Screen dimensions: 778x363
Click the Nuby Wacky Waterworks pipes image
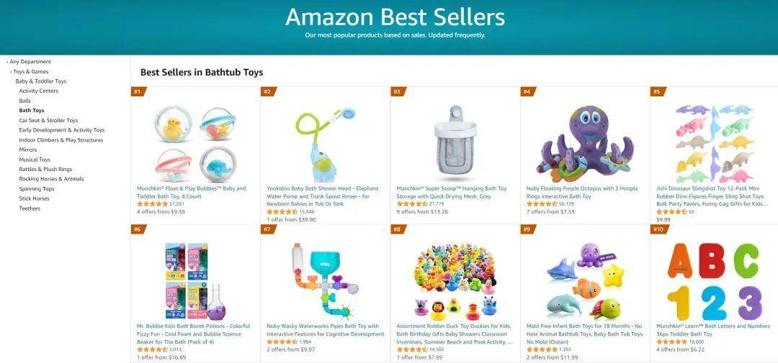pyautogui.click(x=325, y=281)
